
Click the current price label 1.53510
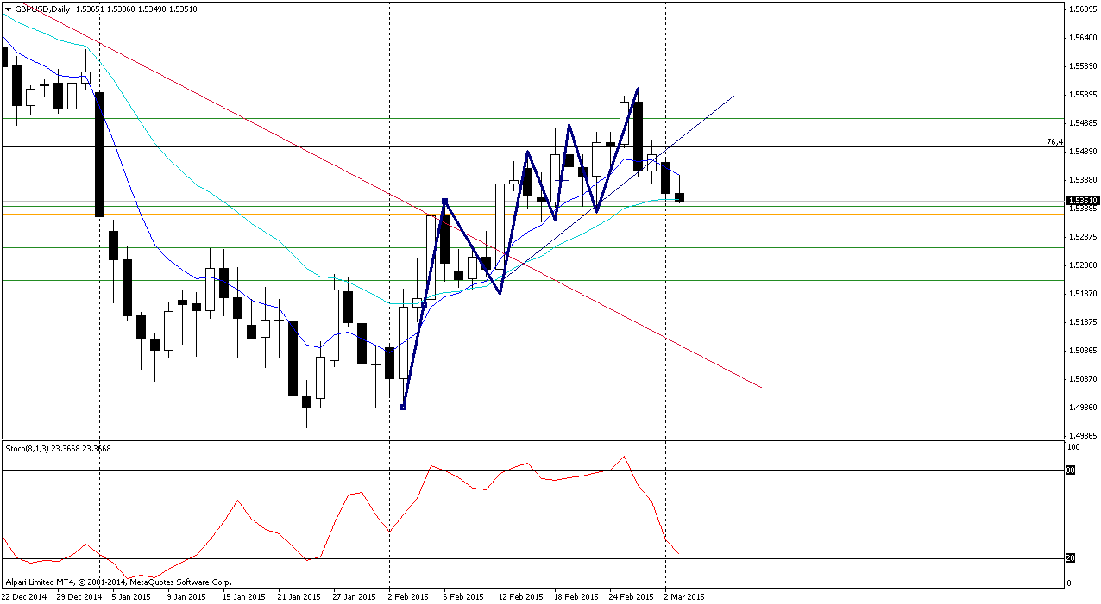1084,201
